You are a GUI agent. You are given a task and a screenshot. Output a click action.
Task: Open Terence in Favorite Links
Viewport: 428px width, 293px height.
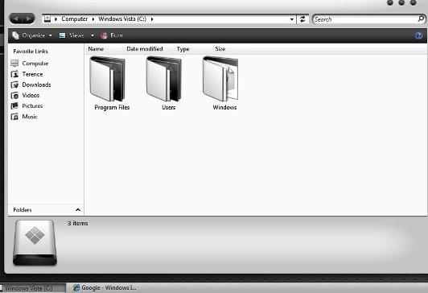(x=32, y=74)
